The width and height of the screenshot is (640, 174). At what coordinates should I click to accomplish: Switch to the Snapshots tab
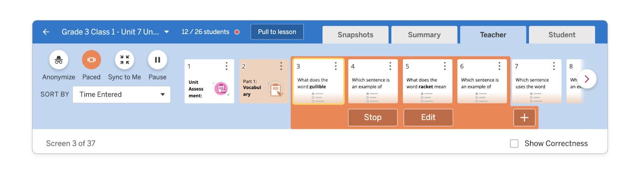click(355, 35)
